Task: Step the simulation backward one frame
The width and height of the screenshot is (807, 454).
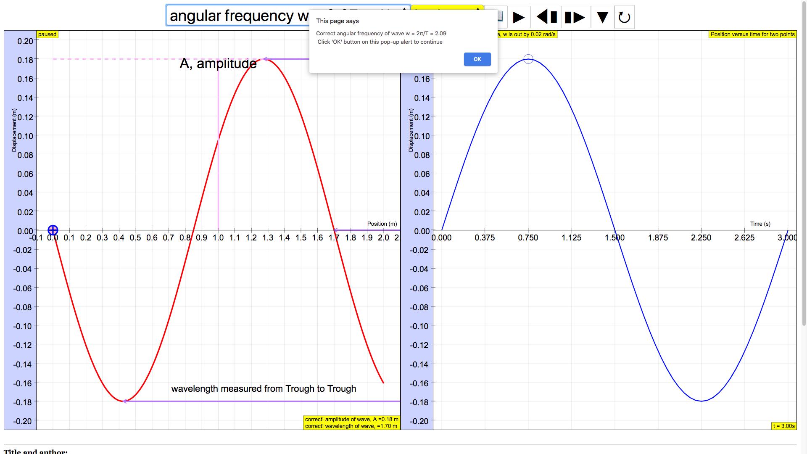Action: [546, 17]
